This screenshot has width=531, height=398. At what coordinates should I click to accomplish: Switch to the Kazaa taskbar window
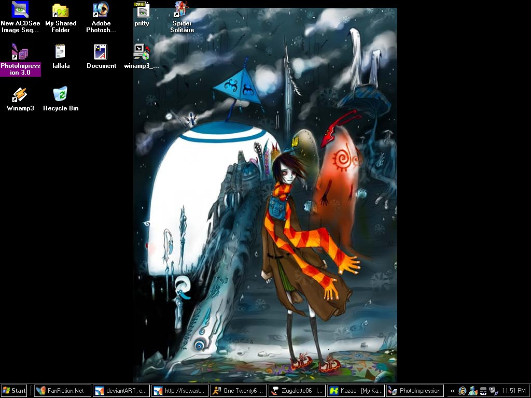pos(356,391)
